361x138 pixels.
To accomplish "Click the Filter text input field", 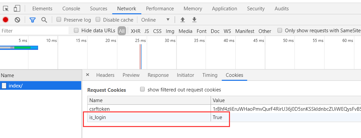I will click(34, 31).
